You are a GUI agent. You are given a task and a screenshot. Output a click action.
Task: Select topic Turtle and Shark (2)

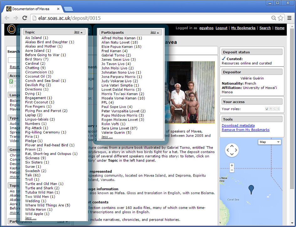click(42, 188)
